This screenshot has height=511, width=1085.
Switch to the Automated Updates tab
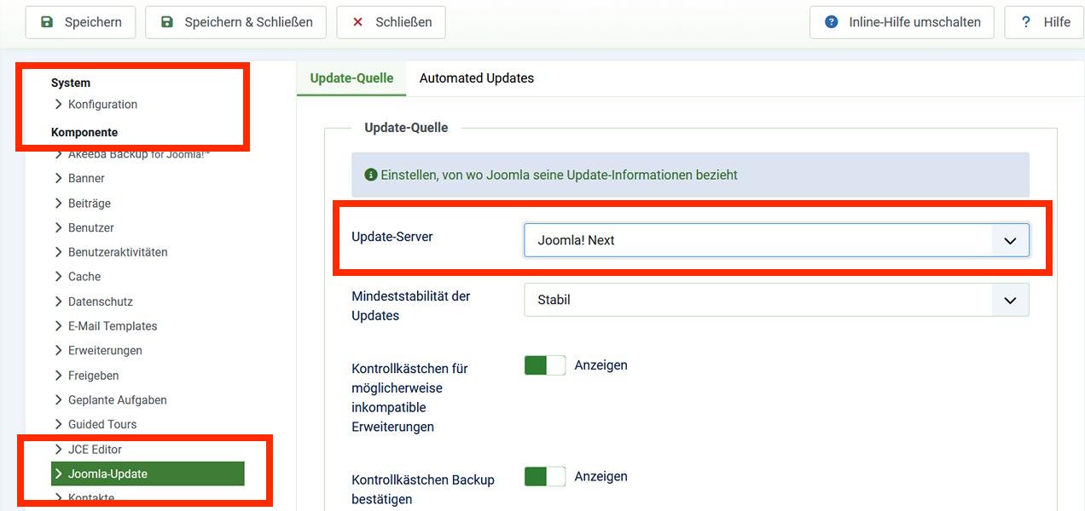[475, 78]
